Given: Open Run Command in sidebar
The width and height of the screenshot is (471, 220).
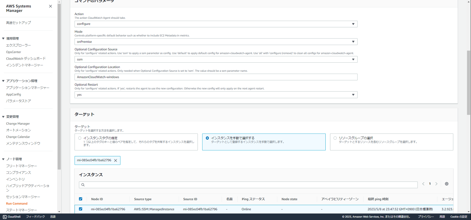Looking at the screenshot, I should click(17, 204).
